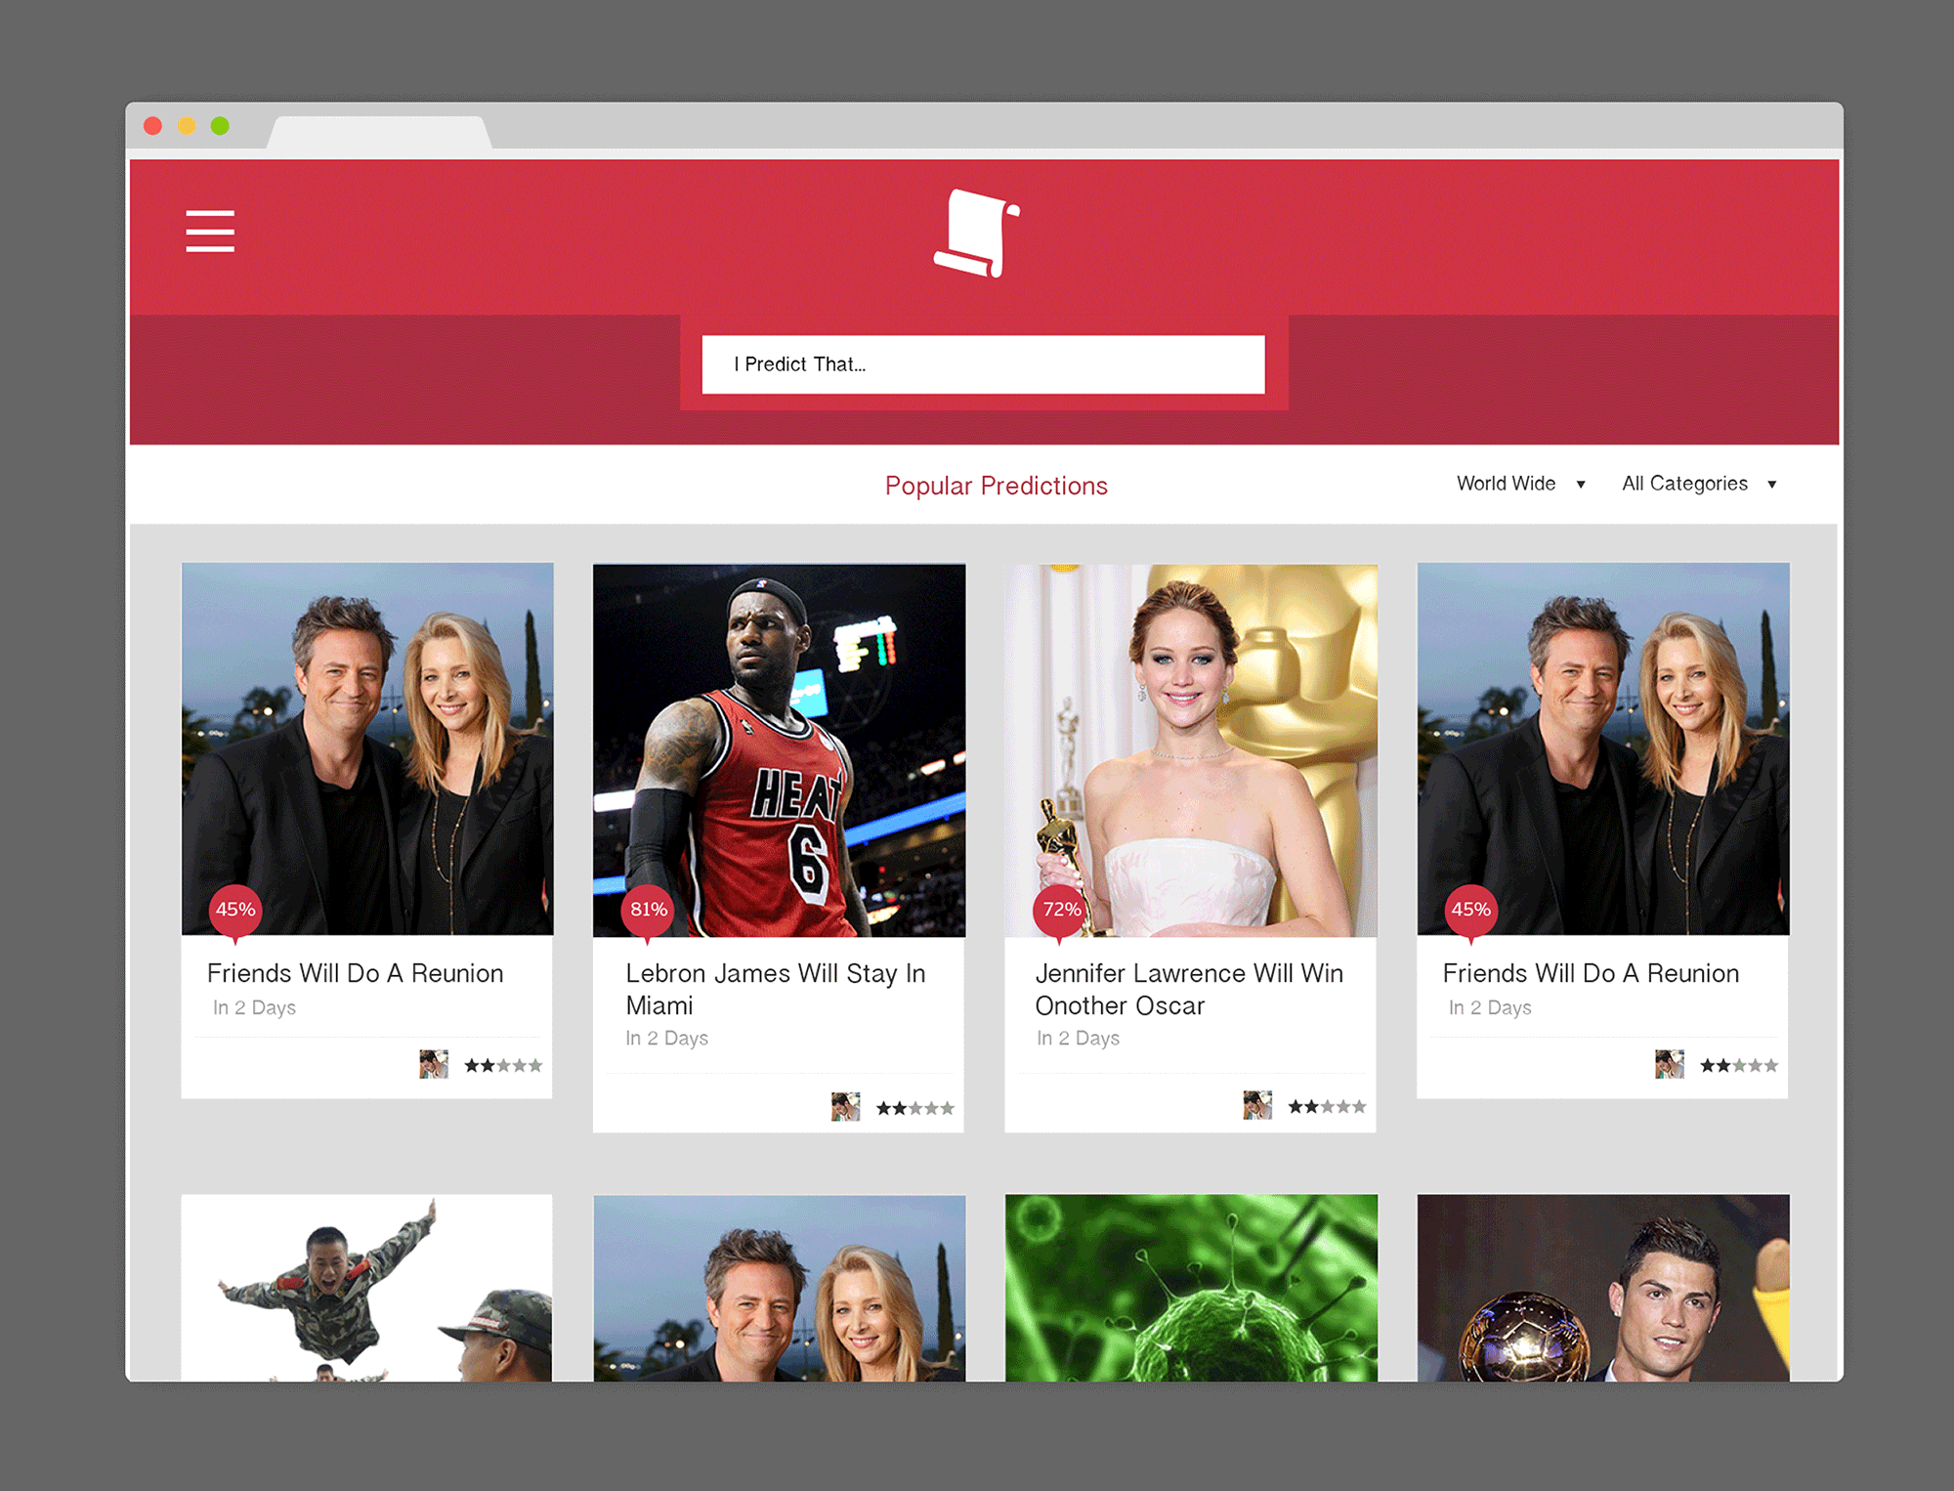
Task: Click the I Predict That input field
Action: coord(983,364)
